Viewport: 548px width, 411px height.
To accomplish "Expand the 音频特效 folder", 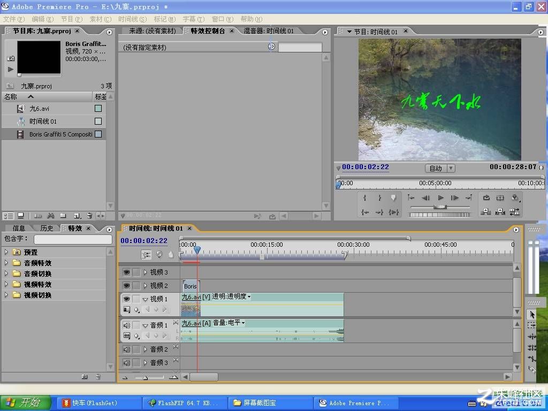I will pyautogui.click(x=6, y=263).
